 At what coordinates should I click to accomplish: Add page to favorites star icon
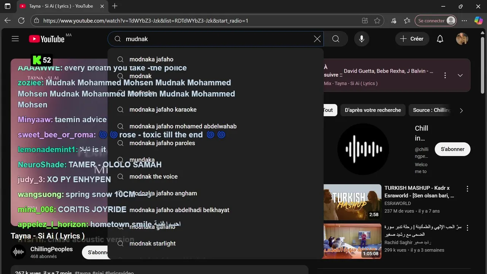pos(377,21)
